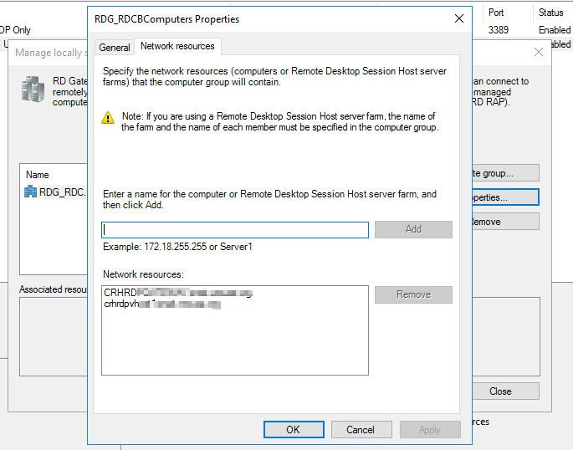The width and height of the screenshot is (573, 450).
Task: Click the first Enabled status cell
Action: click(x=555, y=30)
